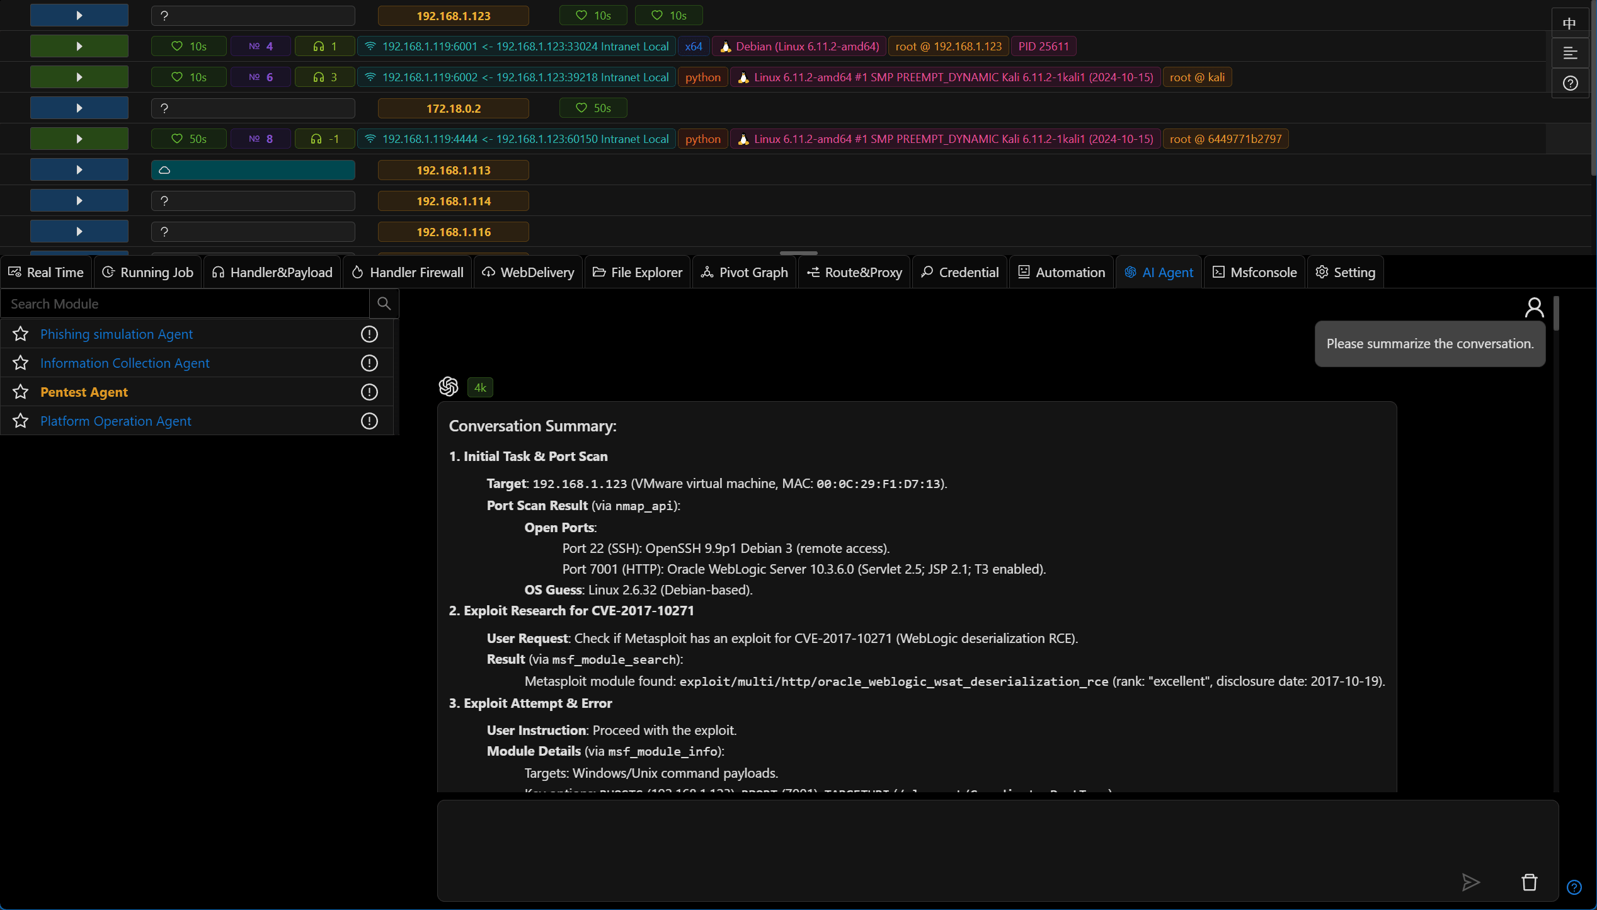The height and width of the screenshot is (910, 1597).
Task: Click the Debian (Linux 6.11.2-amd64) OS tag
Action: pos(799,46)
